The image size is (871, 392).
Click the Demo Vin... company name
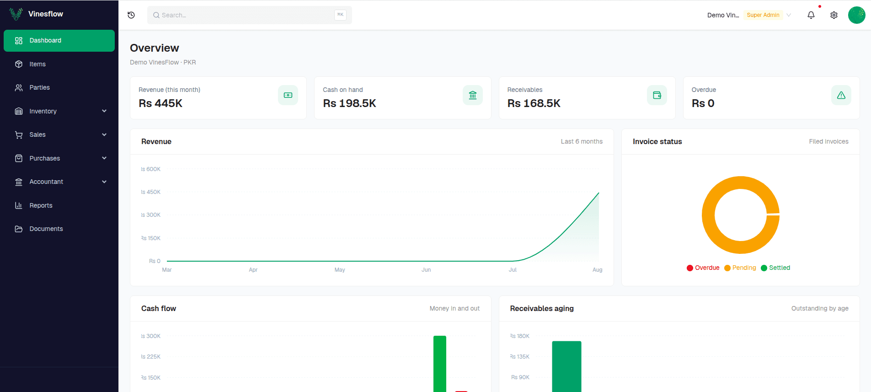coord(723,15)
